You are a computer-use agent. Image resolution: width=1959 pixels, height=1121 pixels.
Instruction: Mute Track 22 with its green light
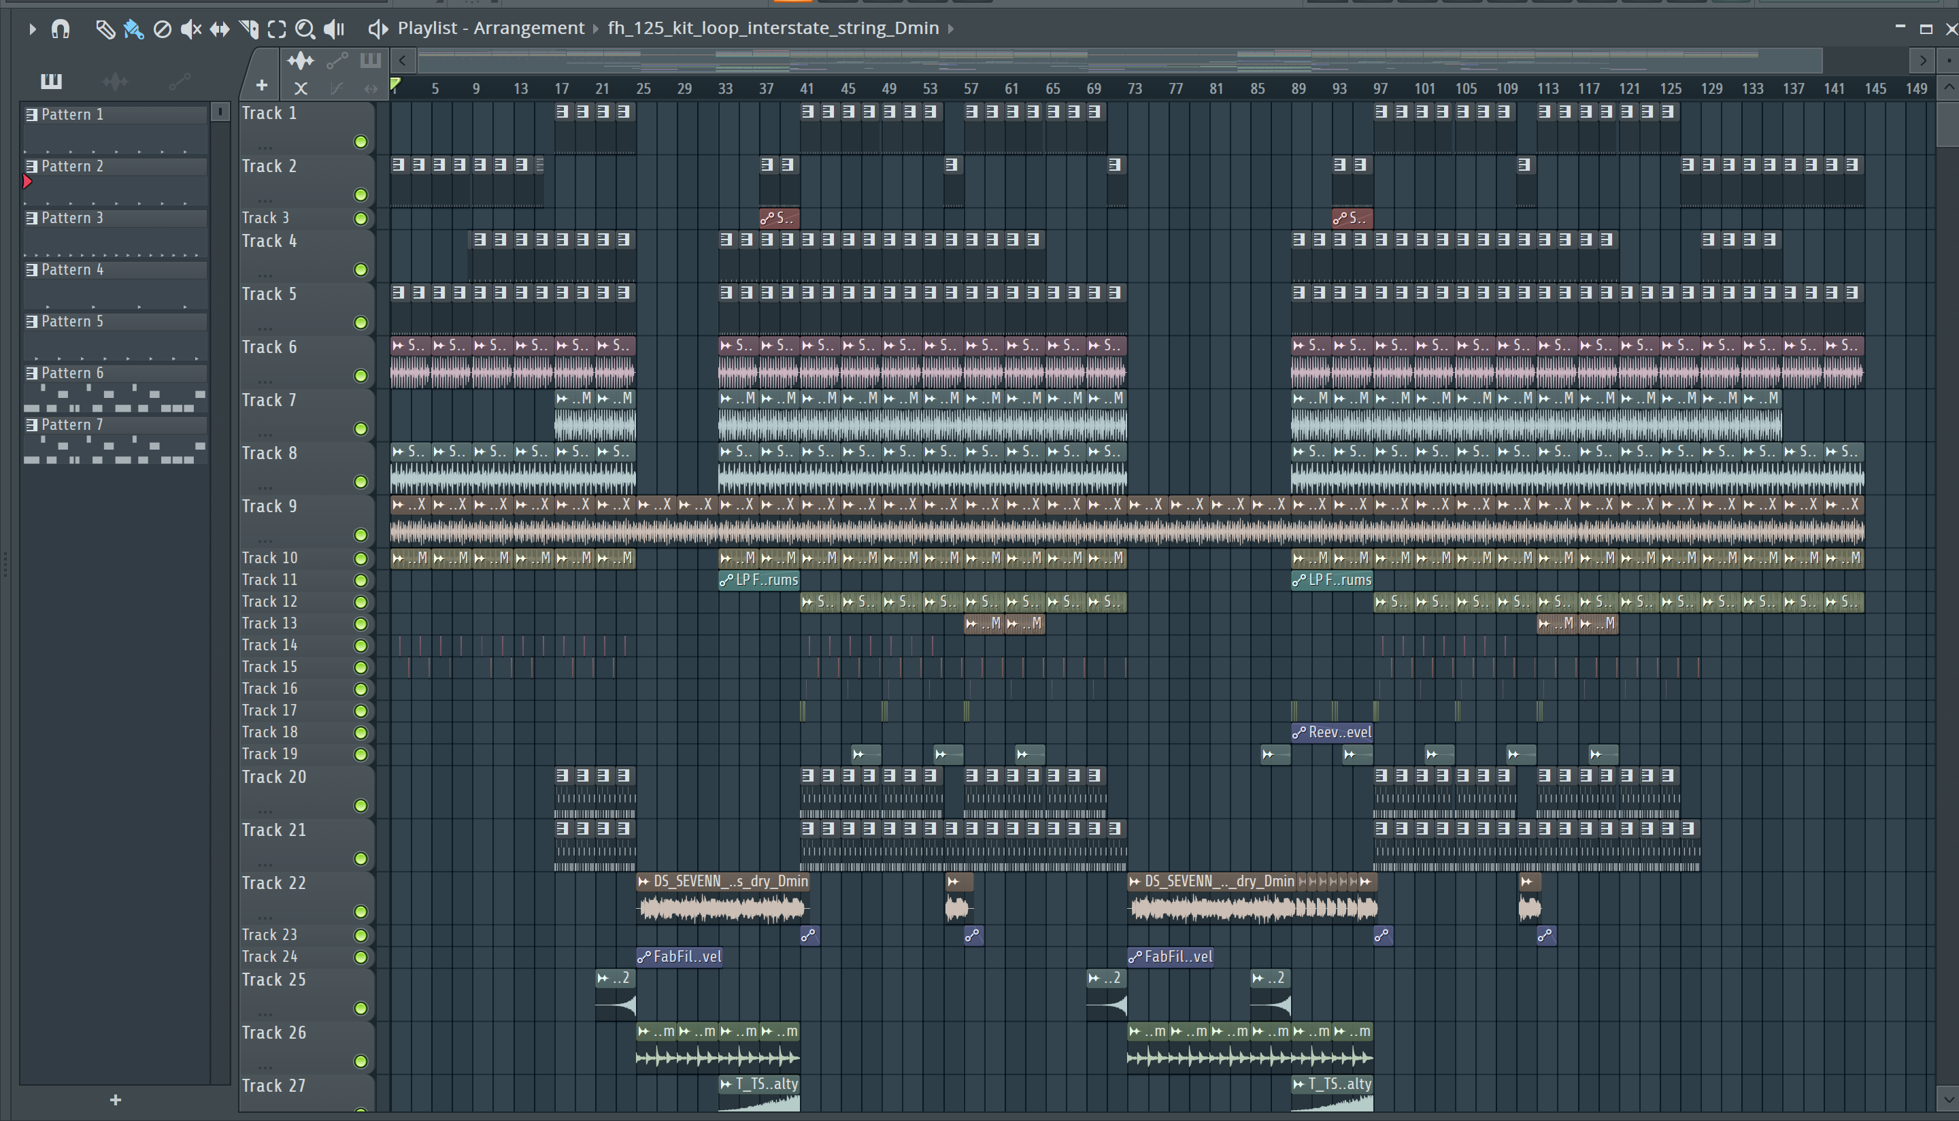click(x=361, y=912)
